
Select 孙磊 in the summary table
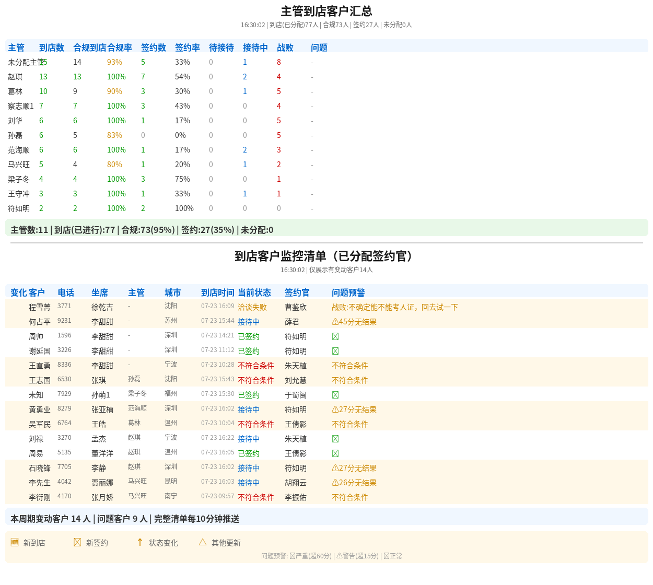tap(15, 135)
